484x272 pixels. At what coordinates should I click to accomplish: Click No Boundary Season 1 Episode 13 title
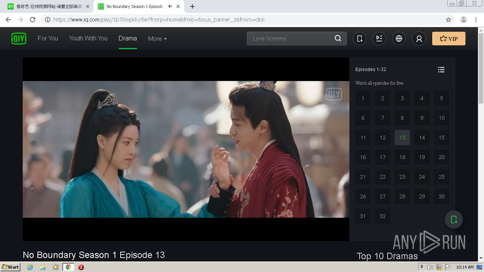(x=94, y=255)
